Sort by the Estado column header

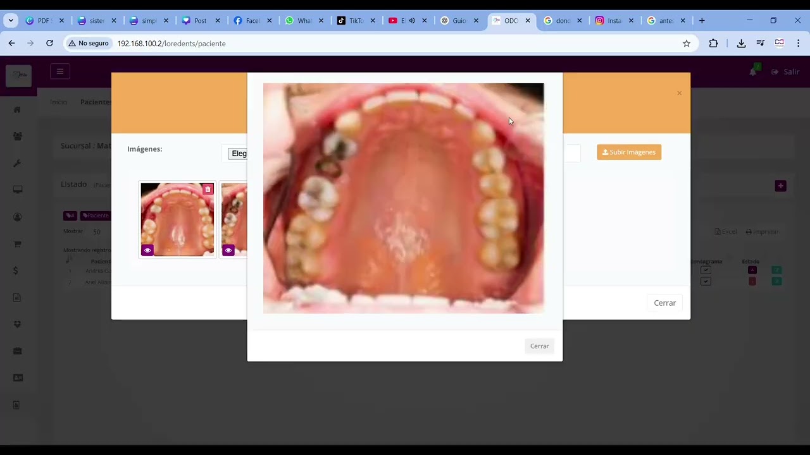(x=751, y=261)
